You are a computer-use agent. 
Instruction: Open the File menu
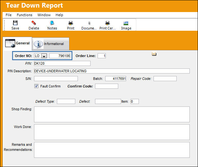(x=9, y=15)
